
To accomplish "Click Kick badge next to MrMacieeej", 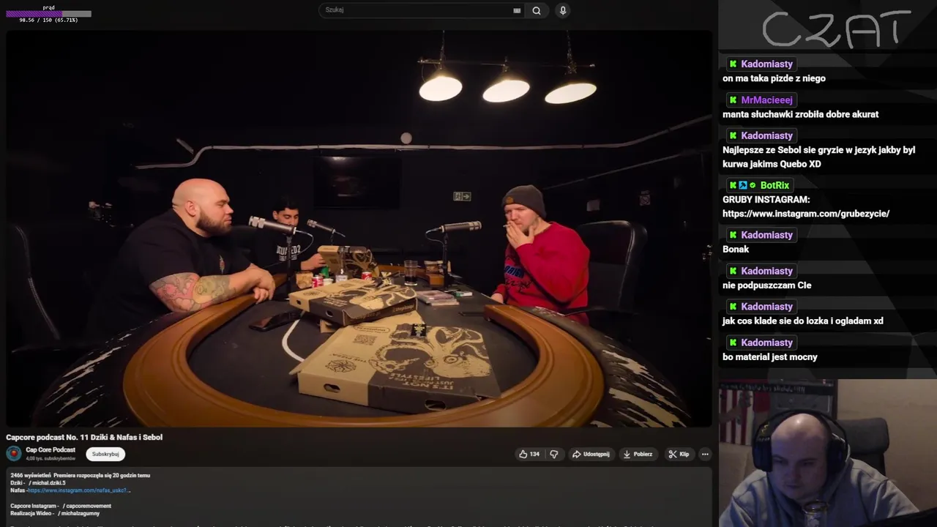I will tap(733, 100).
